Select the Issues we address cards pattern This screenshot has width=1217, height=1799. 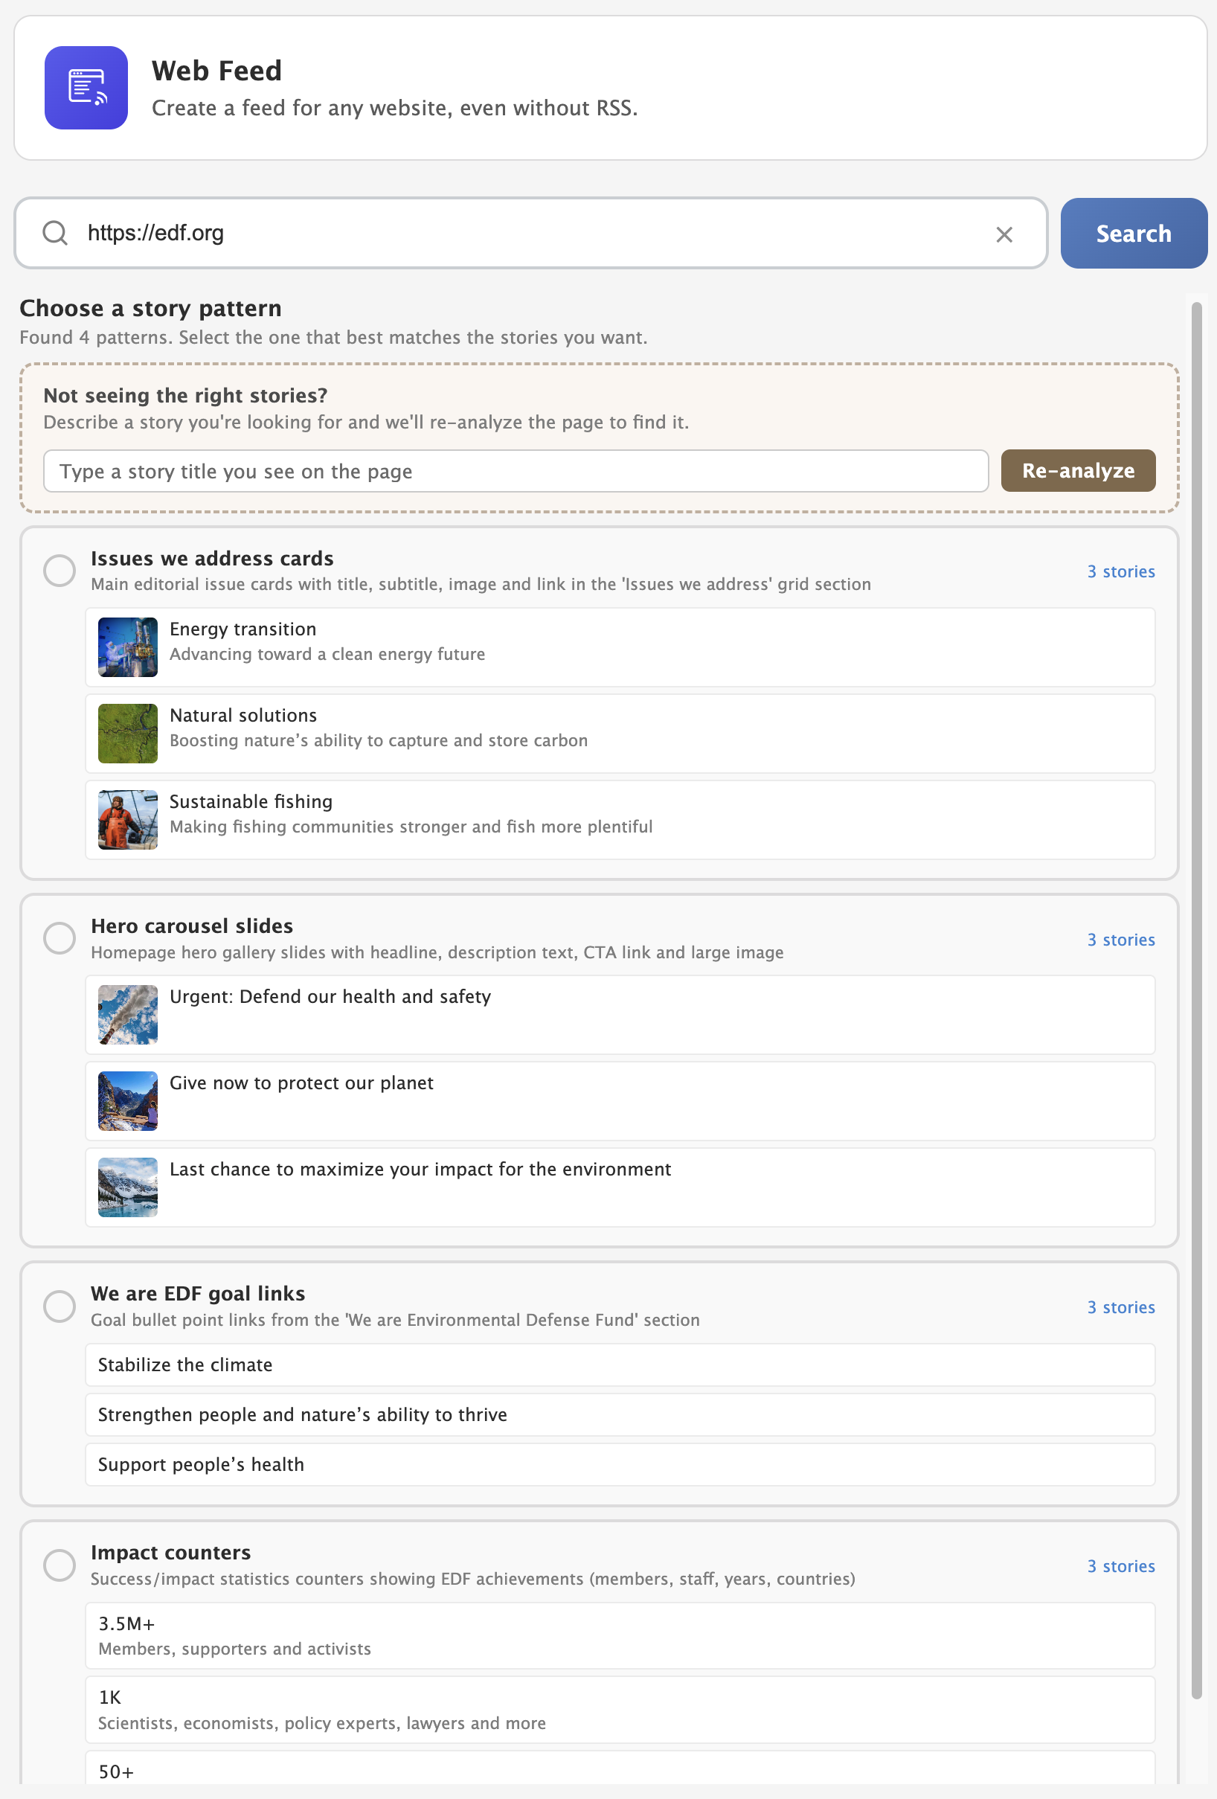(x=59, y=571)
